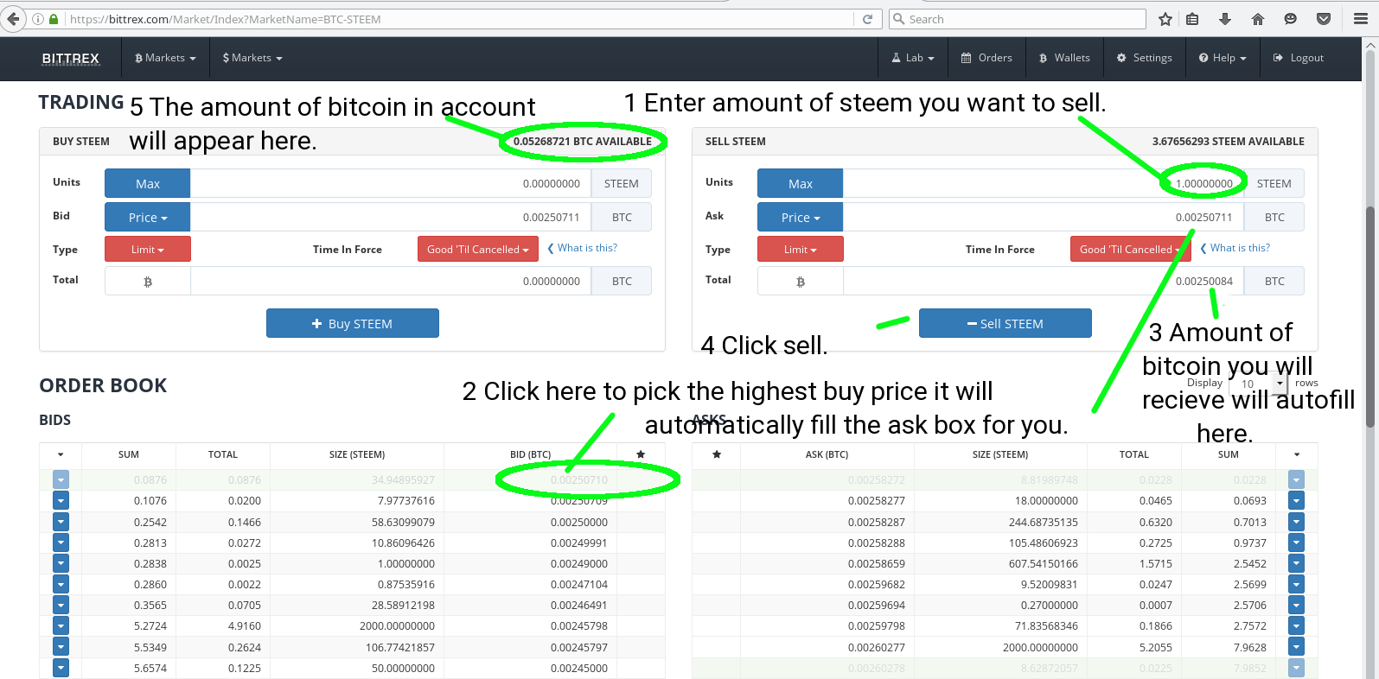Select the ask price 0.00258277
The image size is (1379, 679).
(877, 500)
